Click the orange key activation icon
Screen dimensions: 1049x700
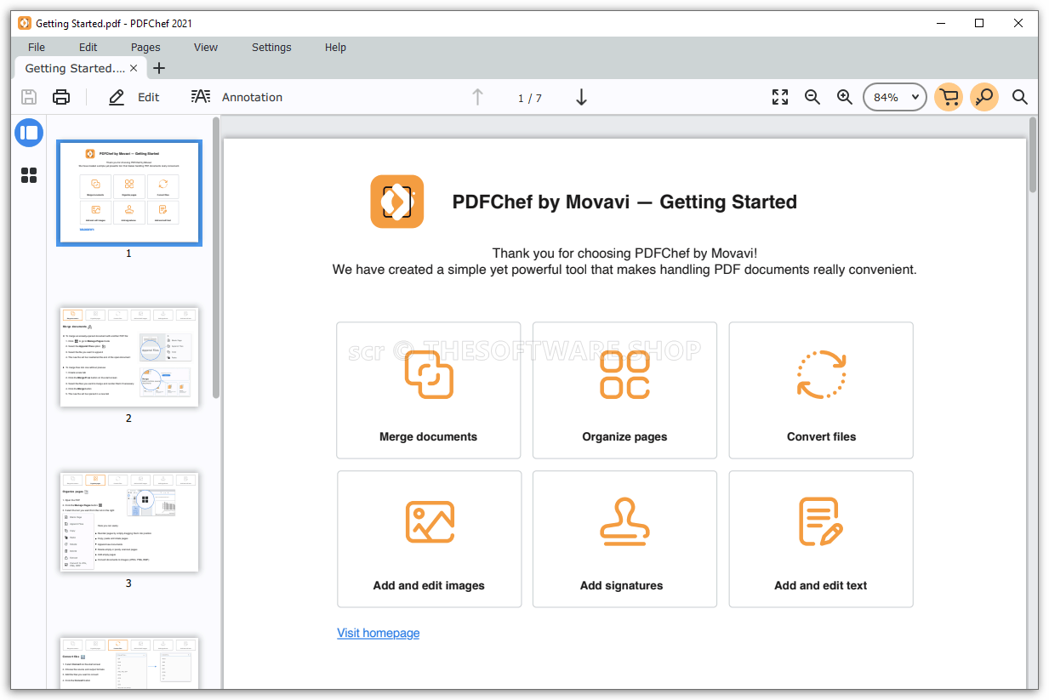point(984,97)
